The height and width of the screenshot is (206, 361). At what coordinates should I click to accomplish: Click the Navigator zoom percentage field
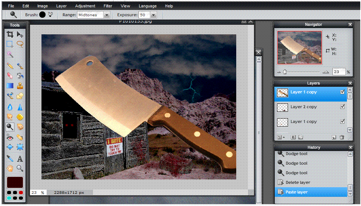(338, 72)
